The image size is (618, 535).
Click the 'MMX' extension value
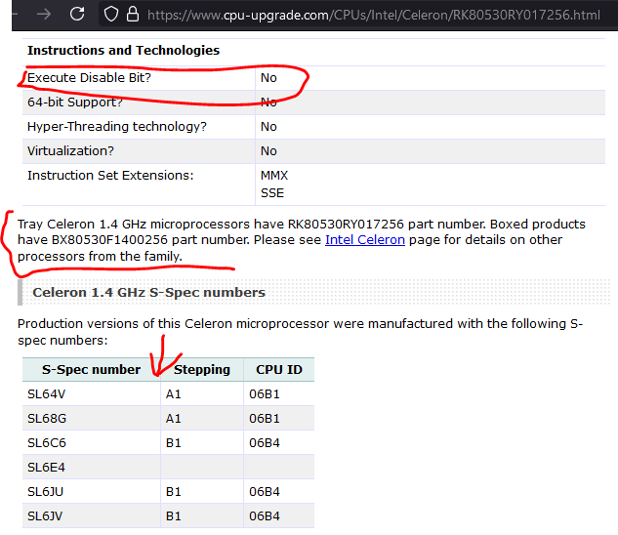(x=274, y=176)
